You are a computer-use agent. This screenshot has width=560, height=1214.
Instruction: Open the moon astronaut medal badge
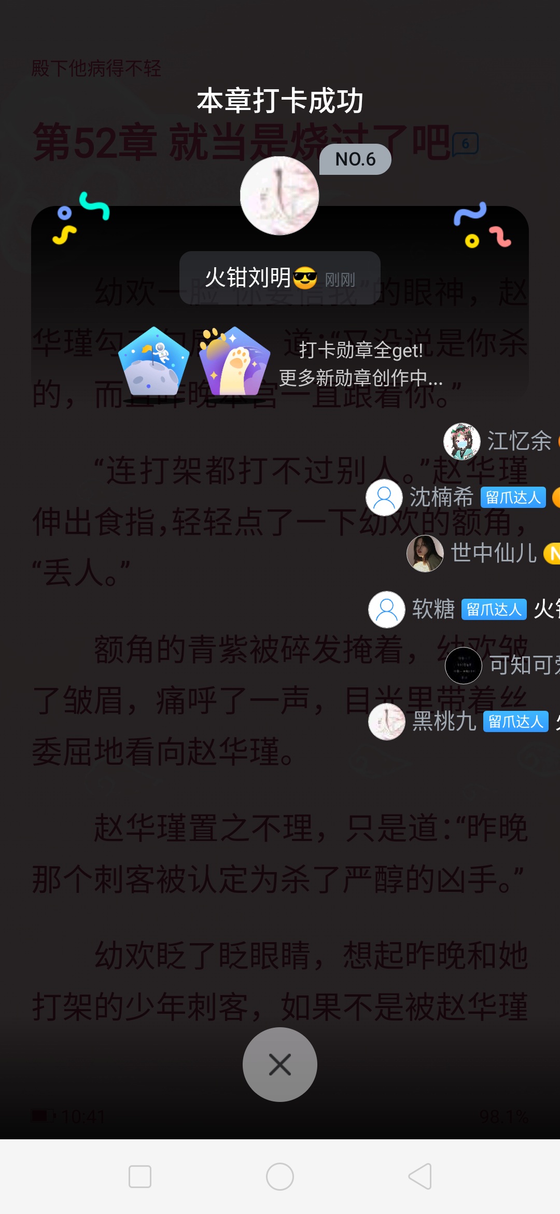coord(153,361)
